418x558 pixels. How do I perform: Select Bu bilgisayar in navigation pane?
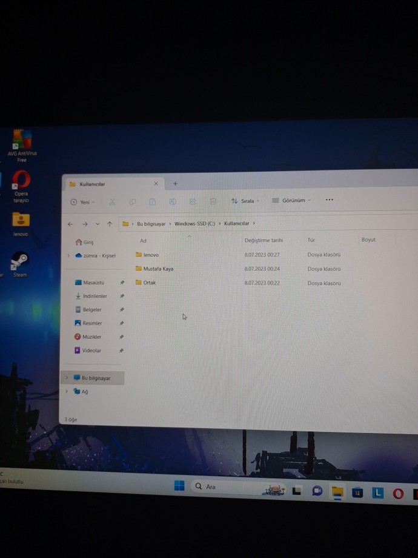[x=93, y=378]
